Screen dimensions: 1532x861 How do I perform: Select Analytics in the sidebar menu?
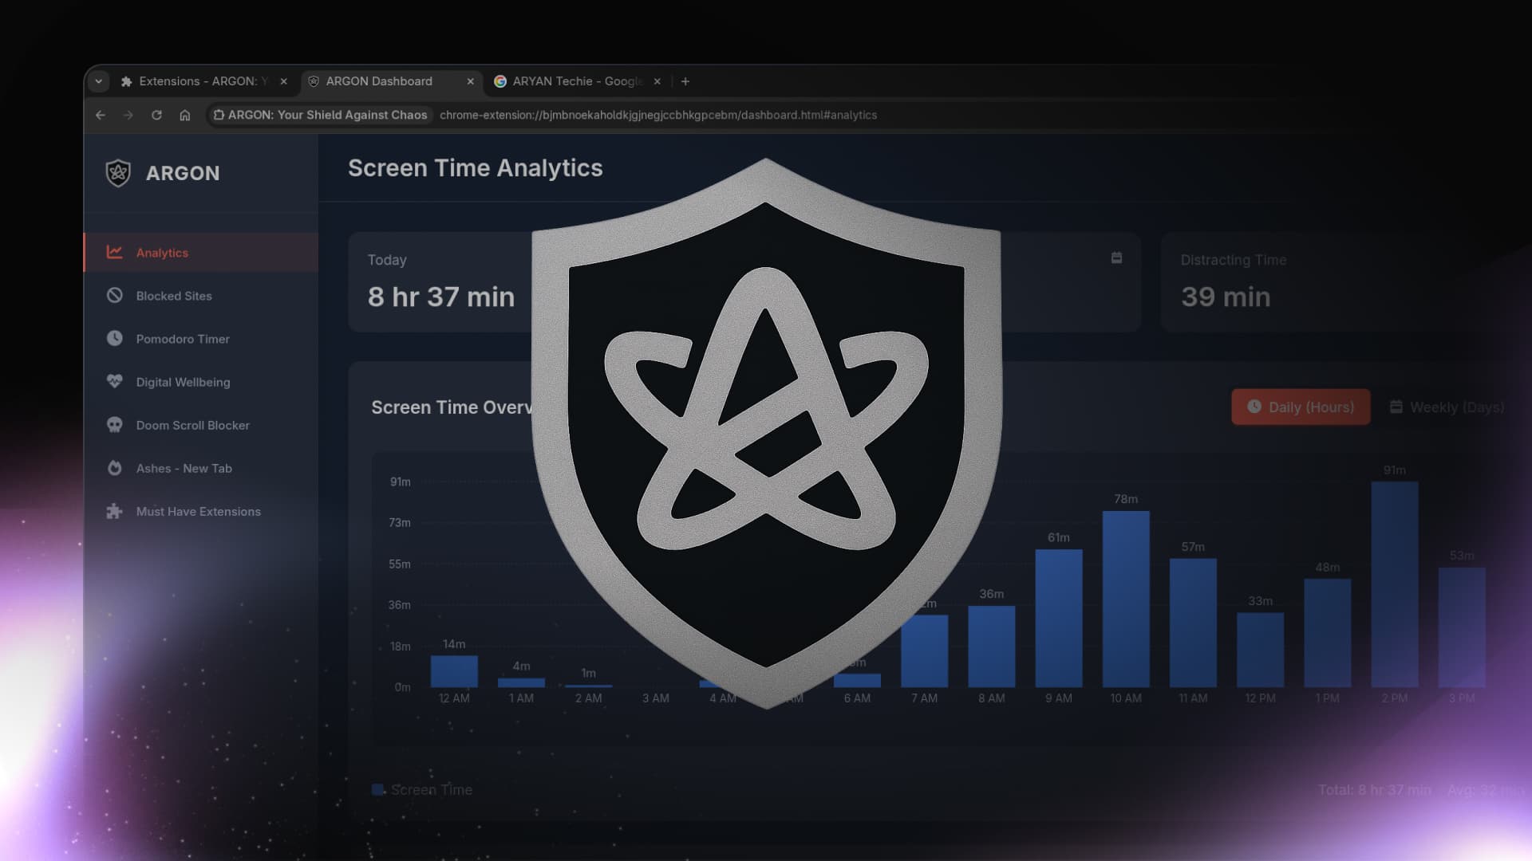pos(162,252)
